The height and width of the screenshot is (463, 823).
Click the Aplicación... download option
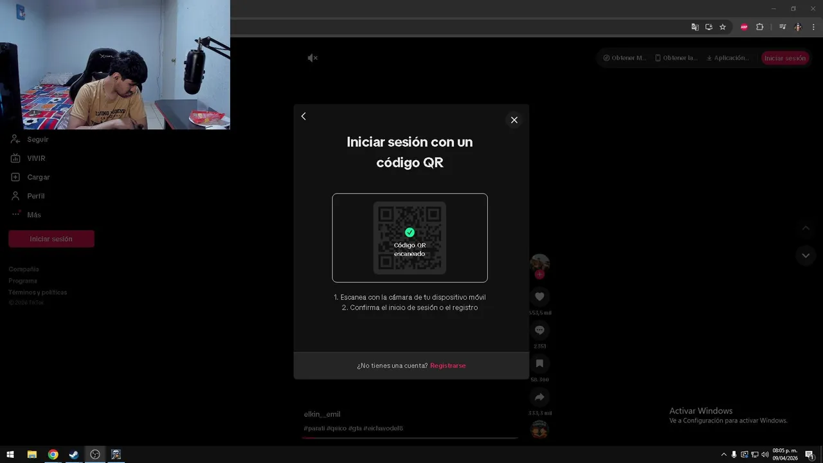(728, 58)
